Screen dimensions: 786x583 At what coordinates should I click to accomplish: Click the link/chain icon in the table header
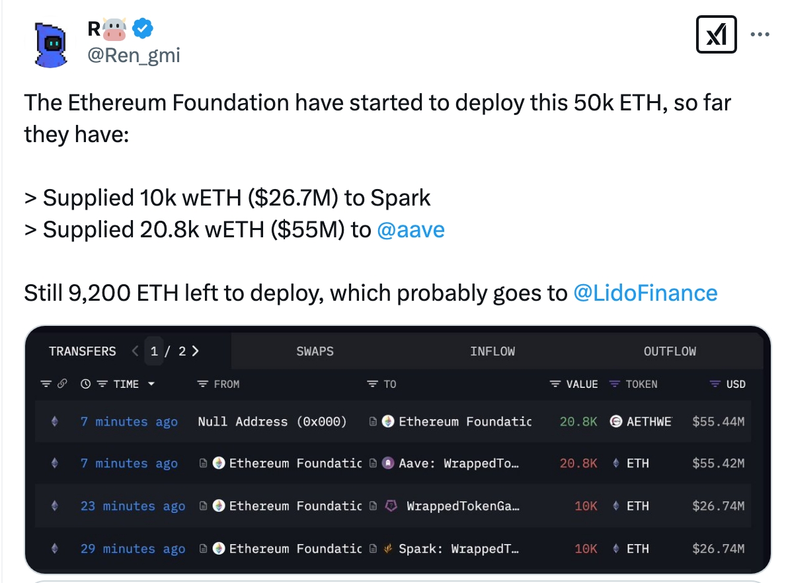62,384
